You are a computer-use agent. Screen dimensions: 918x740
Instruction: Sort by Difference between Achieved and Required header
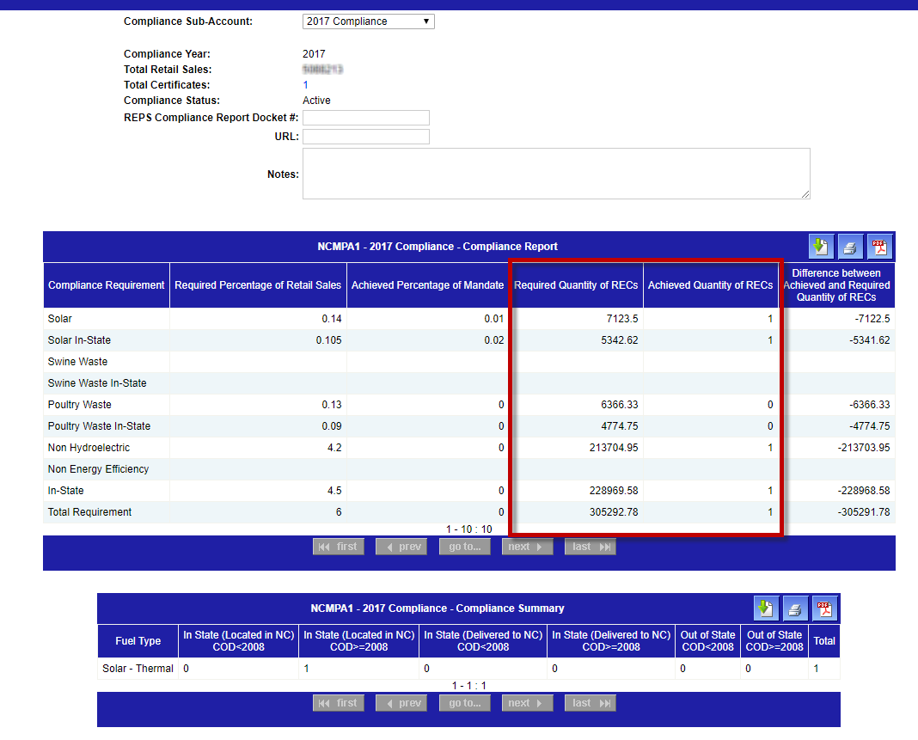pos(836,285)
